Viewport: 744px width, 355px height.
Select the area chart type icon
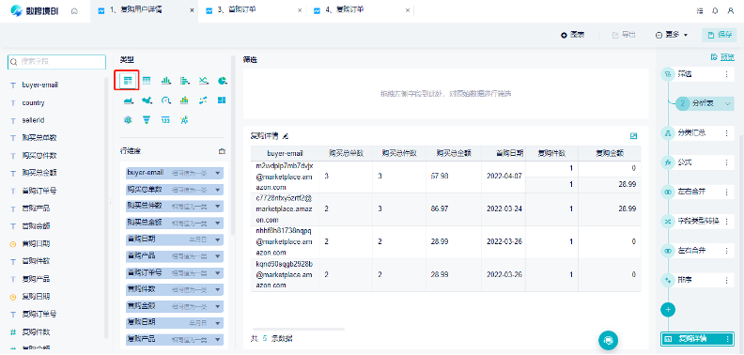[x=127, y=100]
